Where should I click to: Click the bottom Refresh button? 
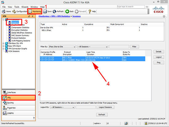(102, 115)
